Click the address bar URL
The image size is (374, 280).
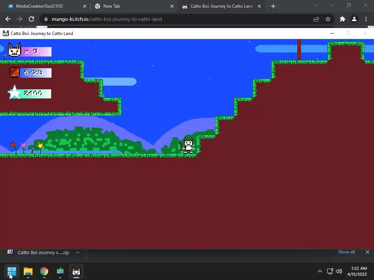click(107, 19)
